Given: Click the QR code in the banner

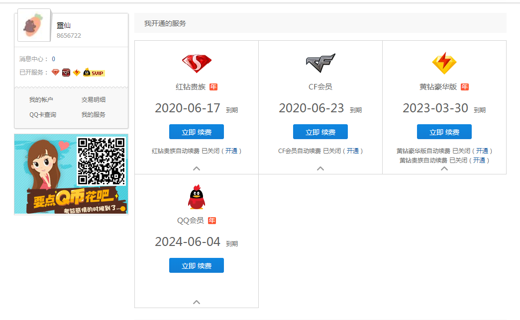Looking at the screenshot, I should click(x=102, y=161).
